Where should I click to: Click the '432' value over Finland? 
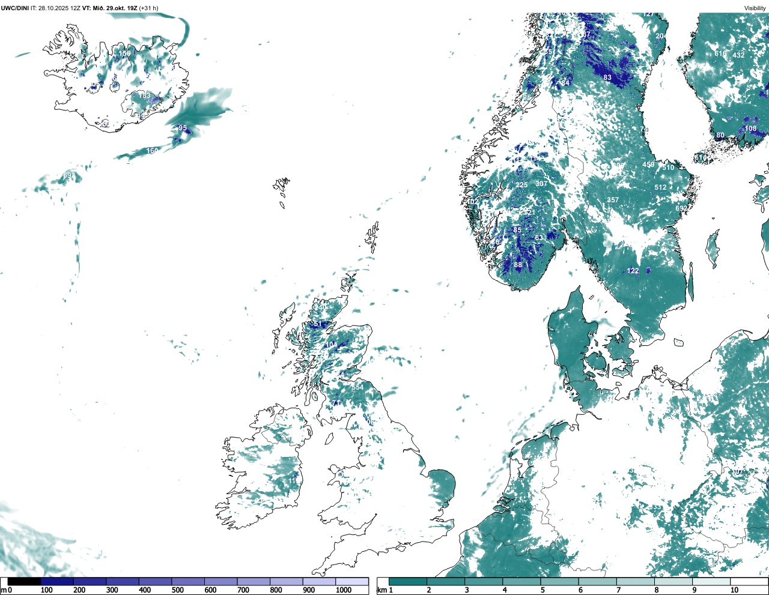click(x=739, y=55)
